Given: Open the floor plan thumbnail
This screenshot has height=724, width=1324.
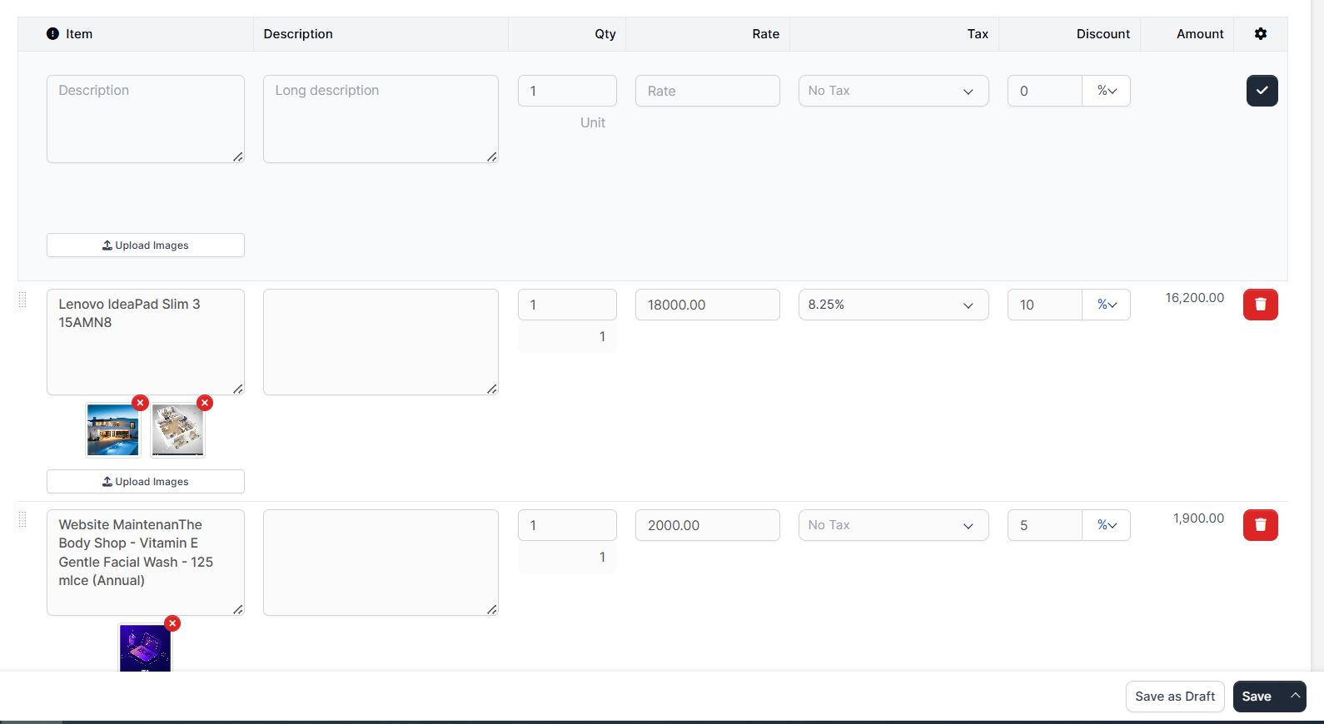Looking at the screenshot, I should 178,430.
